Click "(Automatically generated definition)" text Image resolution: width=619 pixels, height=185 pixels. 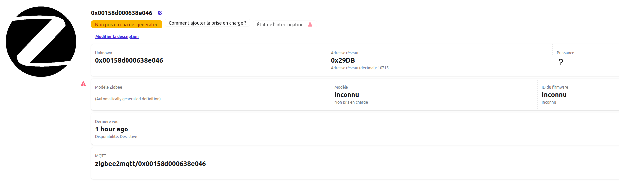coord(128,99)
